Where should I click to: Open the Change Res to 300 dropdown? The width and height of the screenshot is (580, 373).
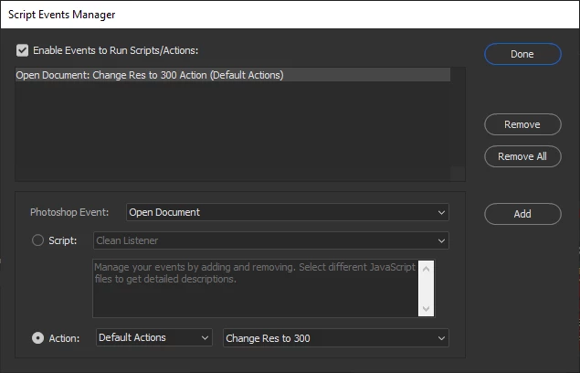click(336, 338)
